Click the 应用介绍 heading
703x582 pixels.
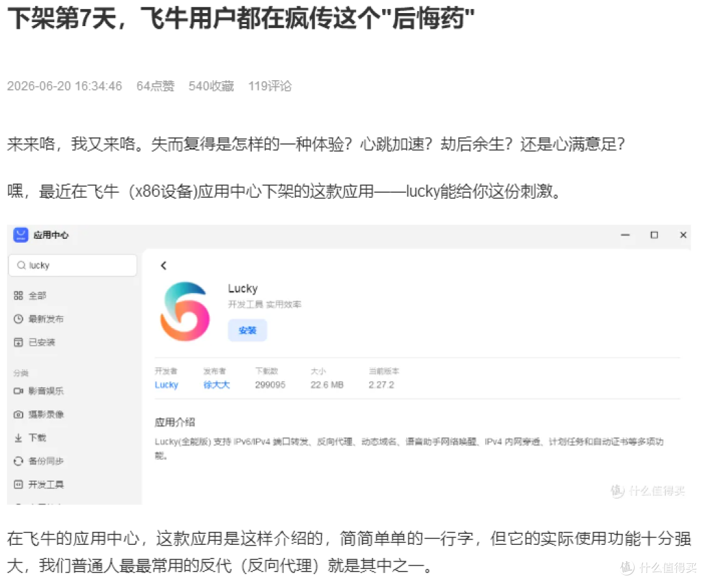pos(175,422)
